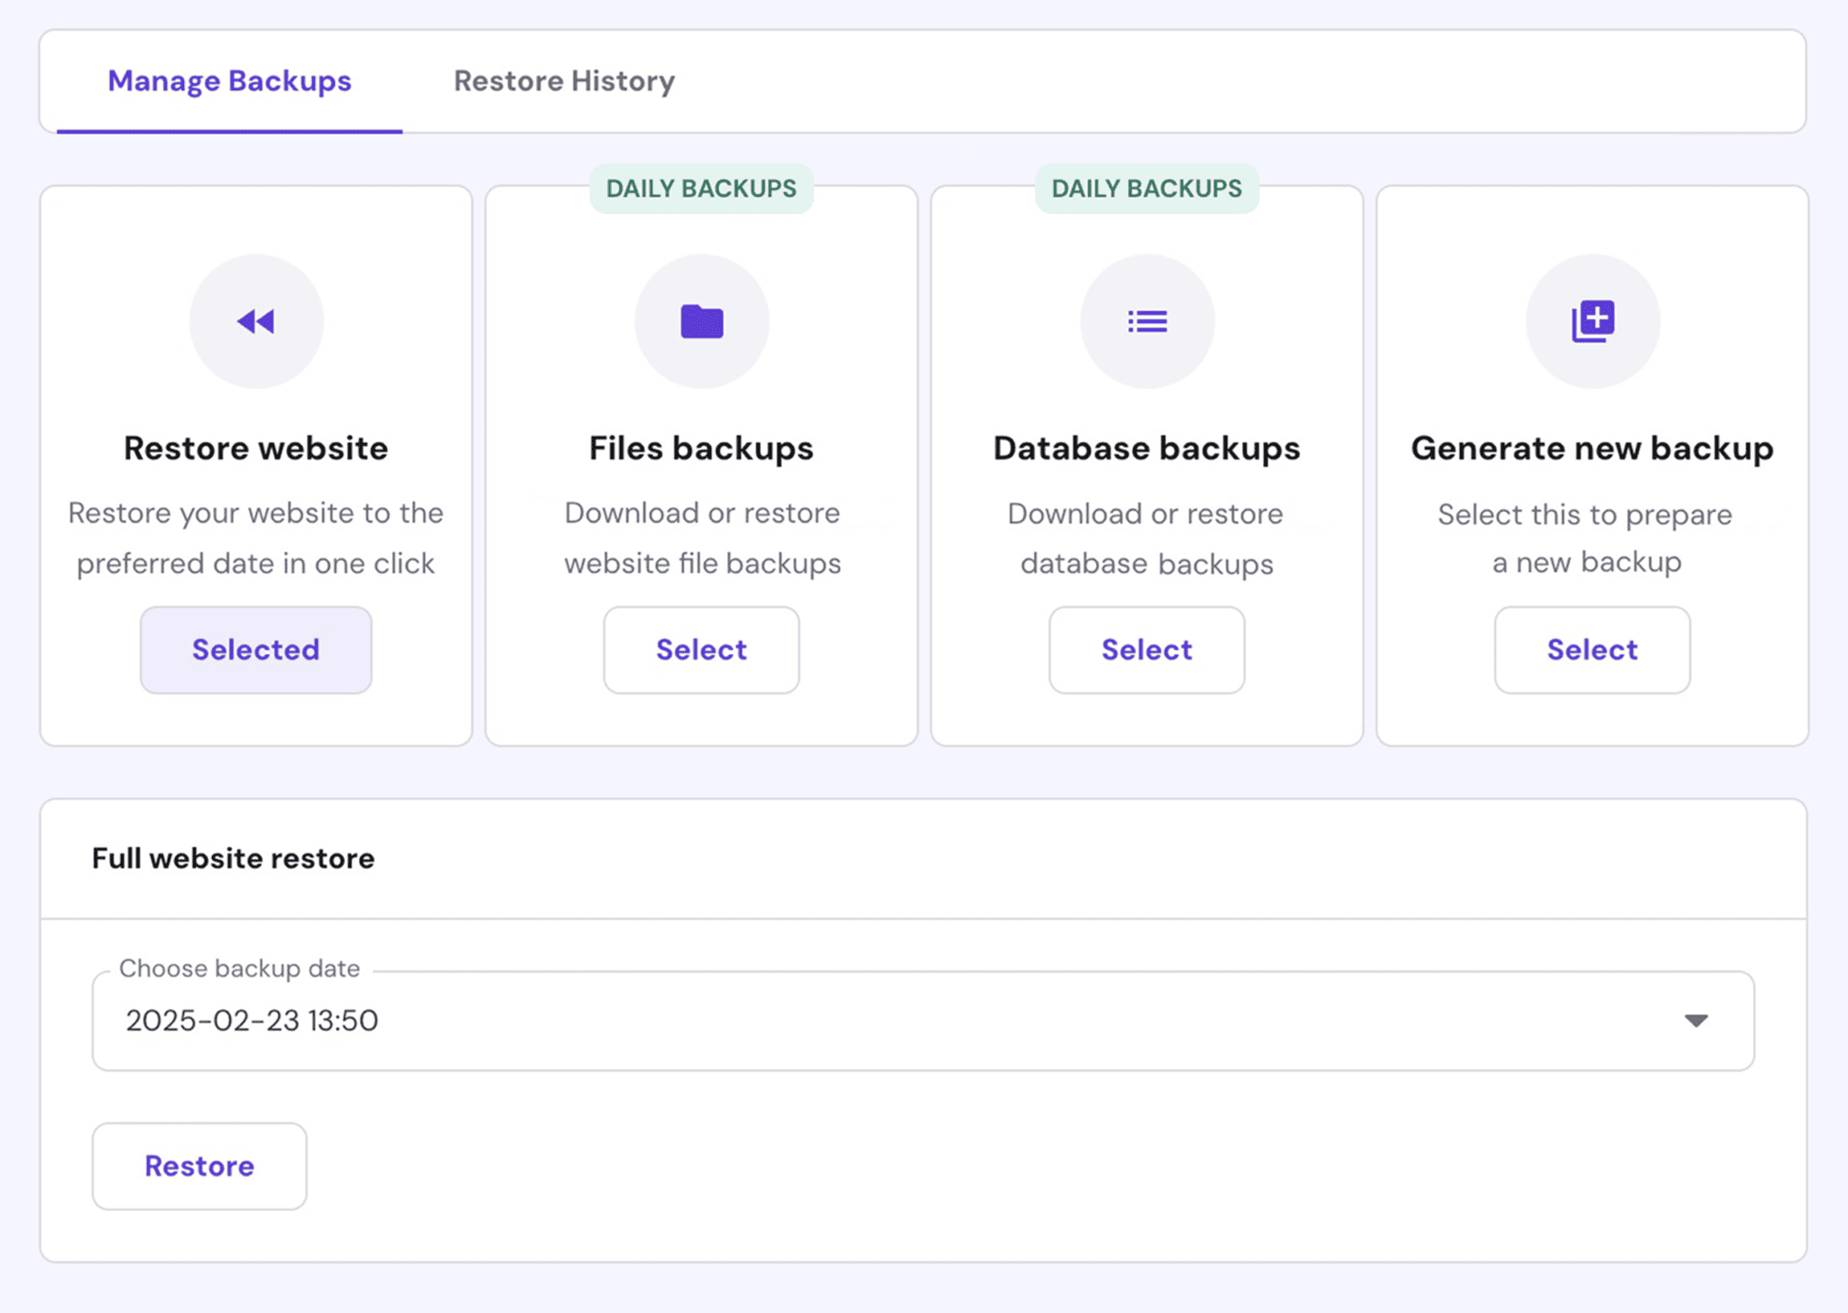This screenshot has height=1313, width=1848.
Task: Click the Files backups heading
Action: click(x=701, y=448)
